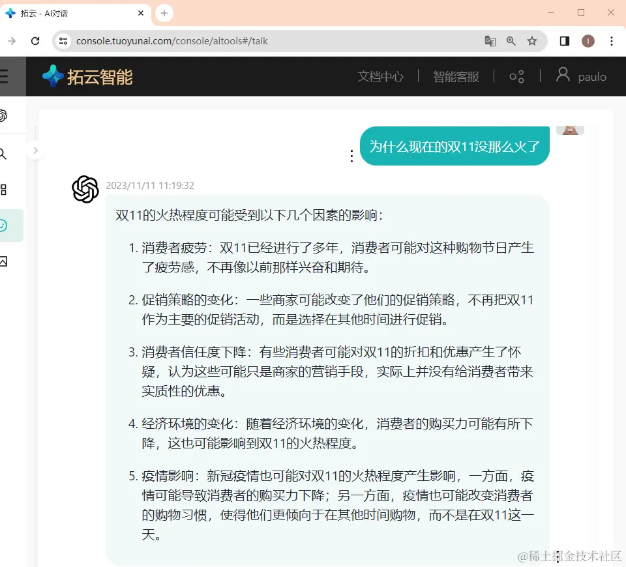
Task: Click the 拓云智能 logo in the header
Action: click(87, 76)
